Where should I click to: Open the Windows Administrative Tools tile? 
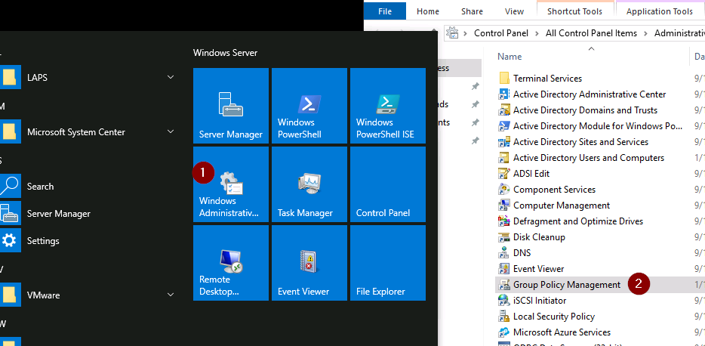click(x=231, y=184)
